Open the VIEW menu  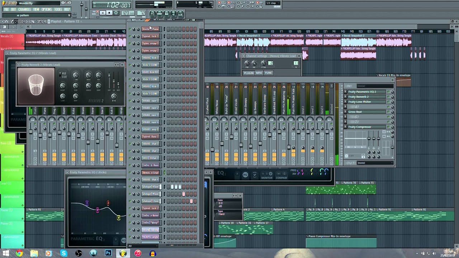(36, 9)
